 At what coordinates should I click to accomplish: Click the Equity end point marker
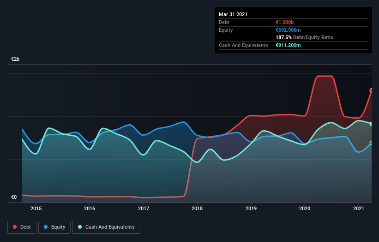371,143
